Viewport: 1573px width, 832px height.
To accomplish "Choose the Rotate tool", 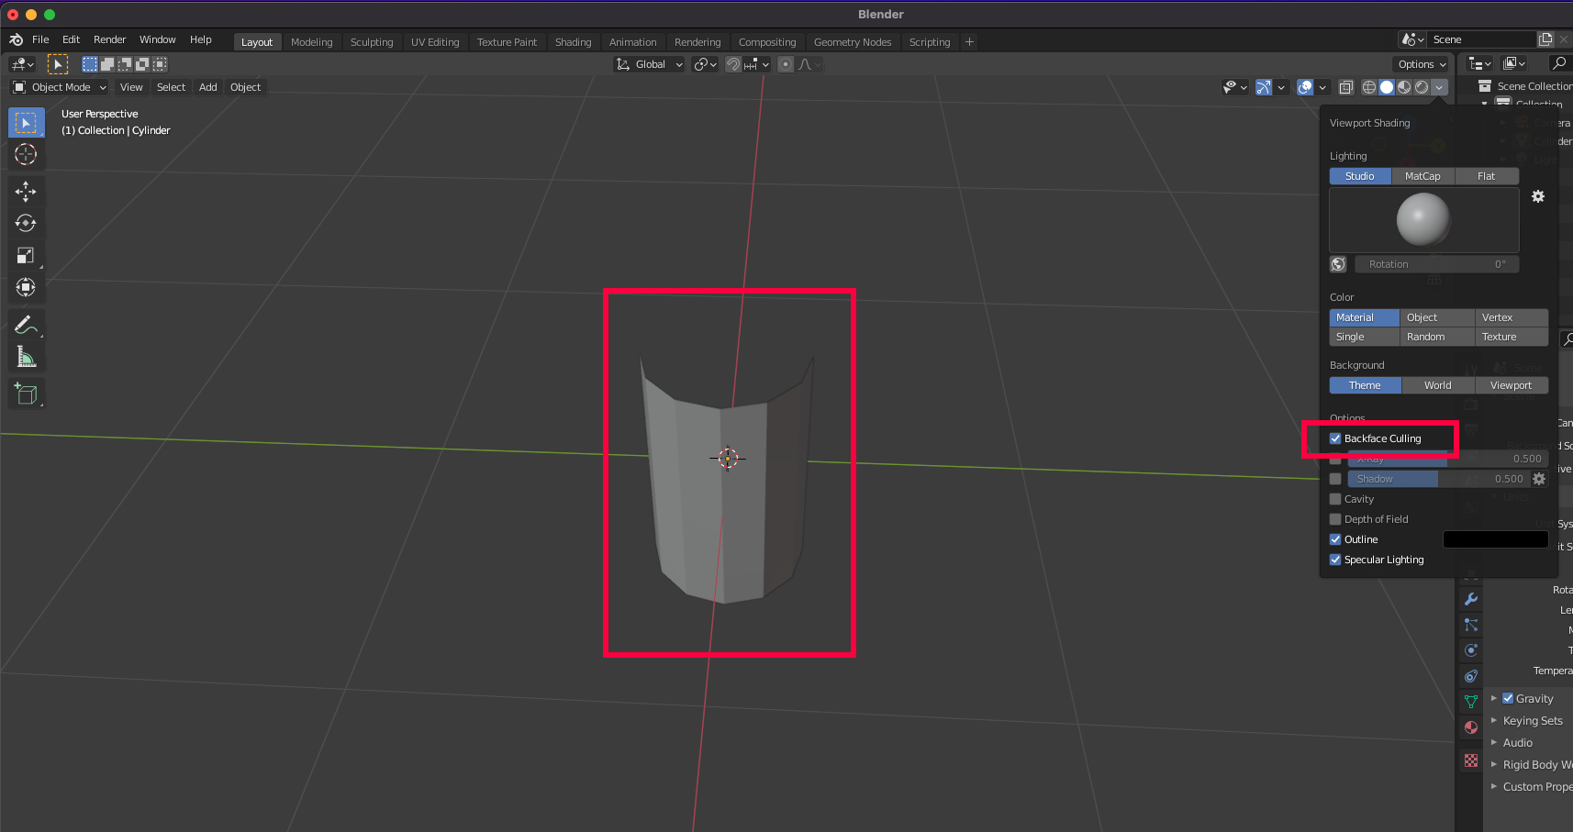I will tap(26, 223).
